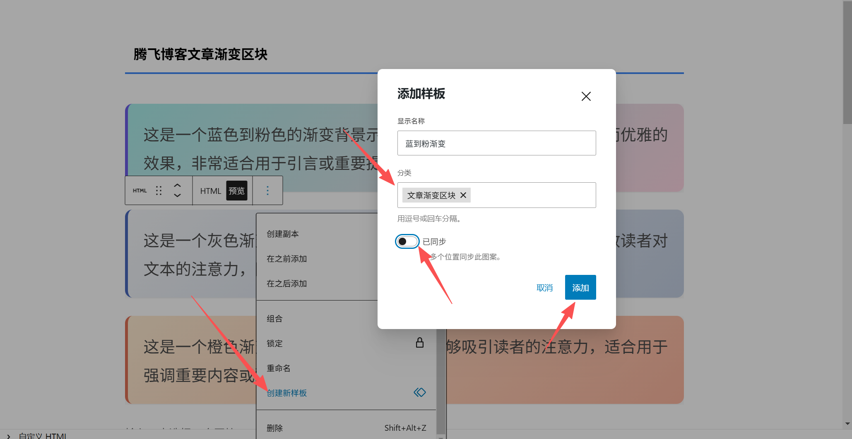Enable the 已同步 sync toggle

(x=407, y=241)
